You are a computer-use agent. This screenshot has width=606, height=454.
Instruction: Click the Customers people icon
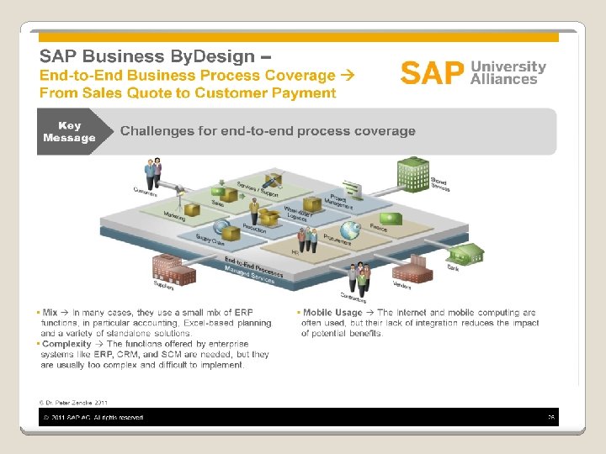(153, 173)
